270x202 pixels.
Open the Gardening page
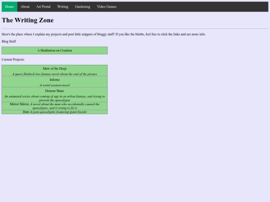82,6
